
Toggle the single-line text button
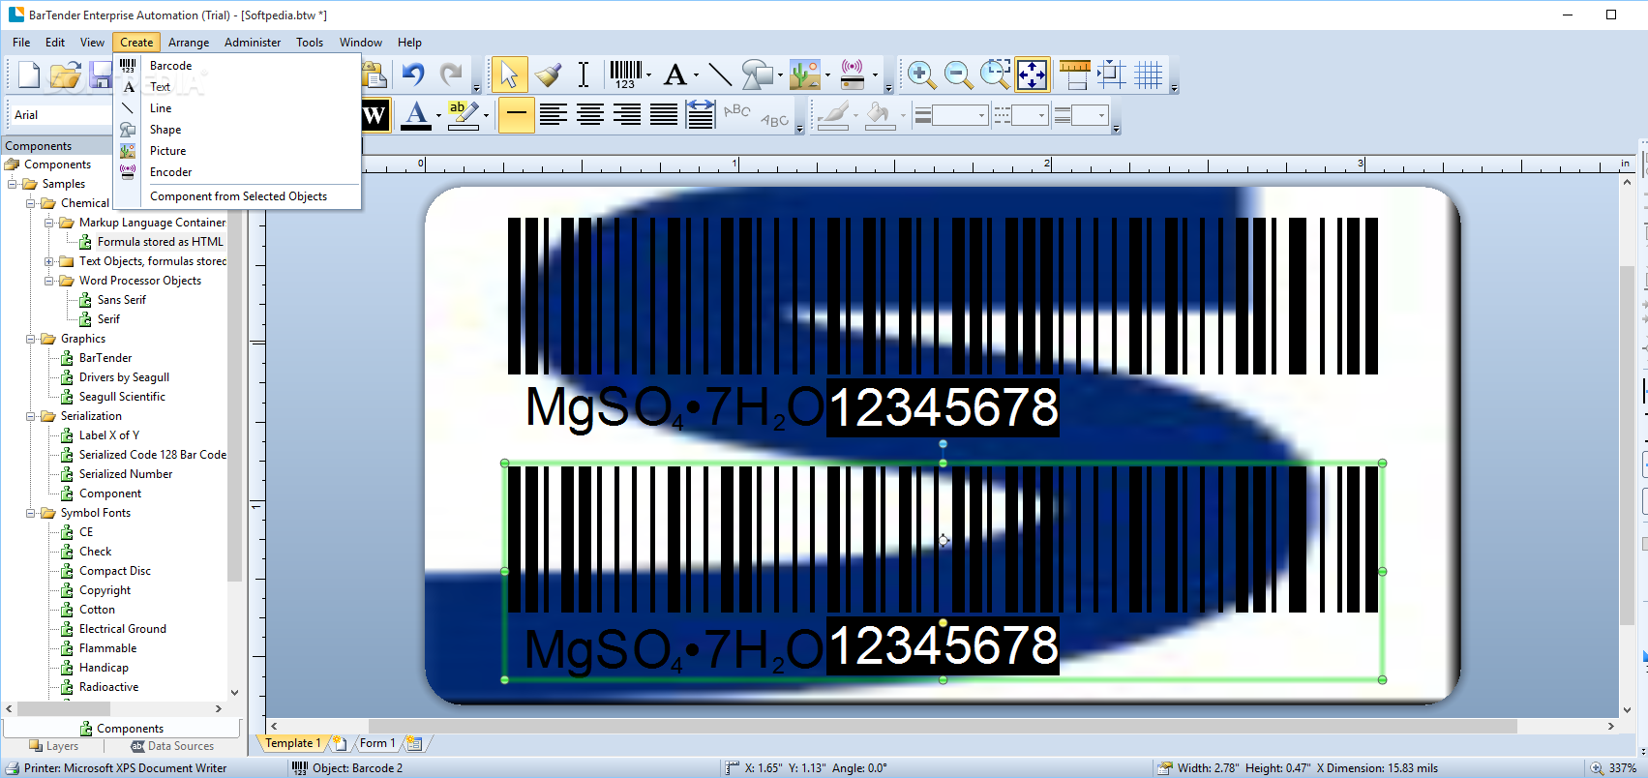pos(517,115)
